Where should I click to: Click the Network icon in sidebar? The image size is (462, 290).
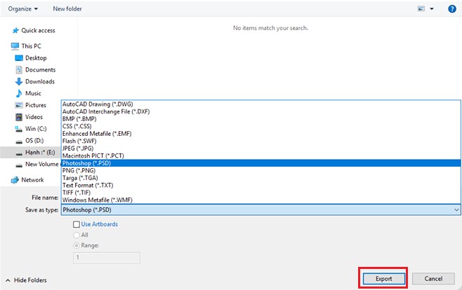pos(15,180)
